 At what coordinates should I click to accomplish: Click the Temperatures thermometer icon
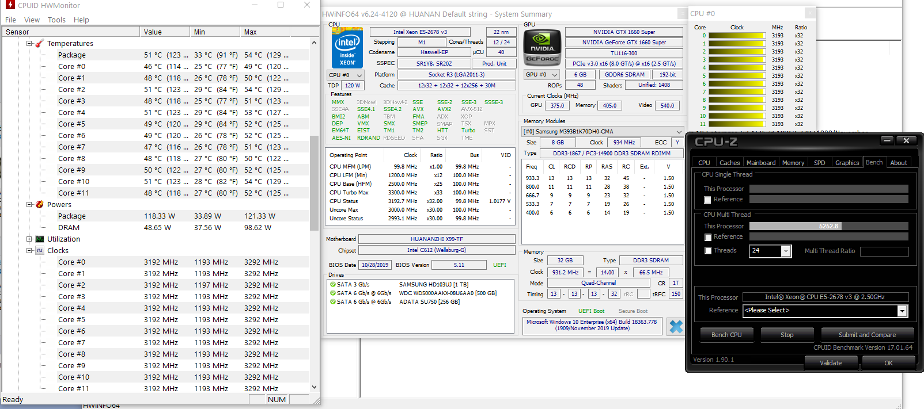coord(40,43)
